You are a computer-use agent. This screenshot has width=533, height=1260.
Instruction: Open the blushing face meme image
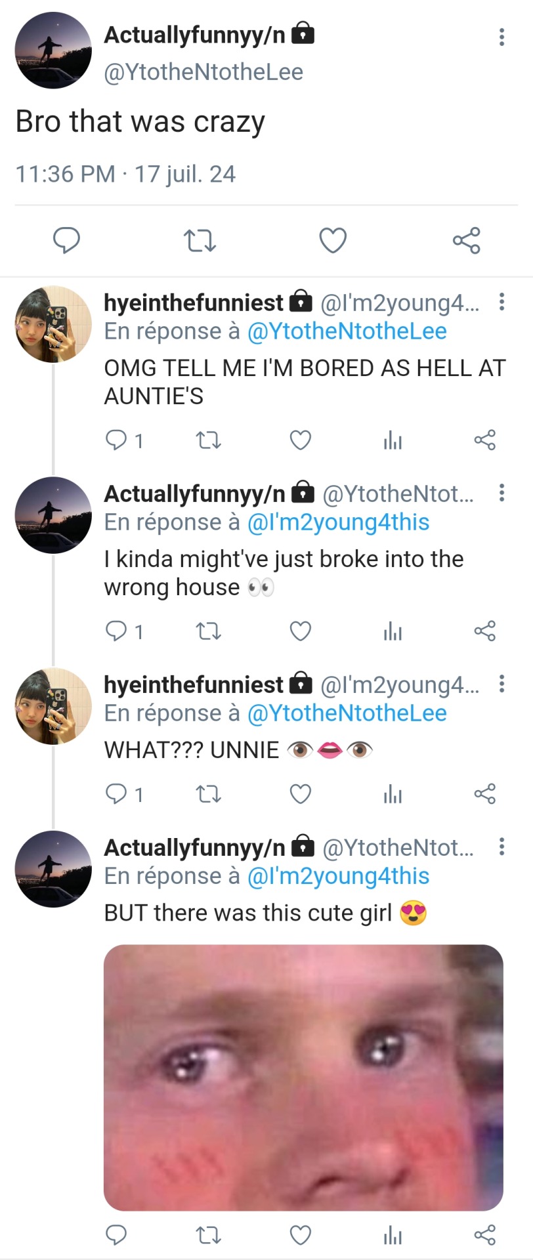click(303, 1077)
